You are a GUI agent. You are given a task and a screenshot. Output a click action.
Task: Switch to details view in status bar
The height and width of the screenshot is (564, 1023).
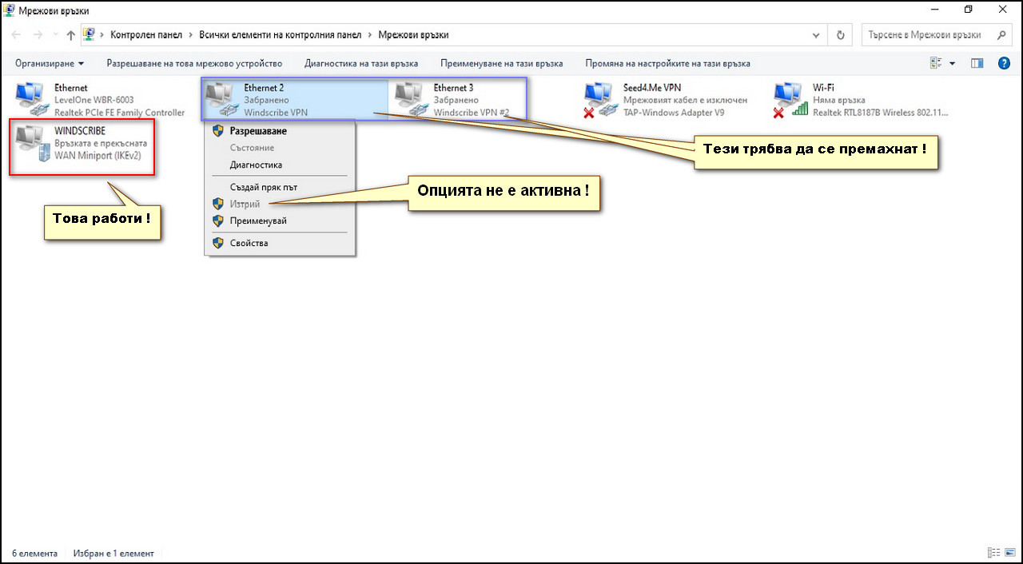pos(994,553)
